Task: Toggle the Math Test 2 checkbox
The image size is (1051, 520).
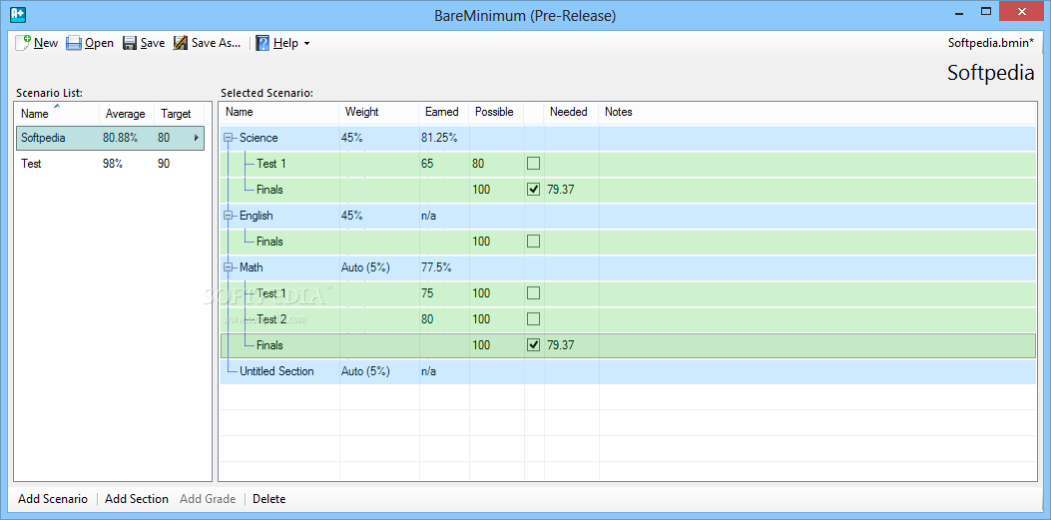Action: 534,318
